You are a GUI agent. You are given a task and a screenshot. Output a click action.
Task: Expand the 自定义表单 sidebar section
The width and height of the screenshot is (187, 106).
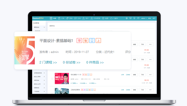coord(44,77)
